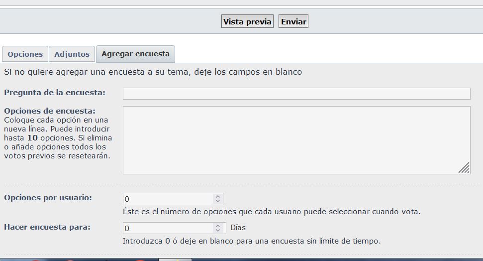Click the Días unit text
Screen dimensions: 483x261
pyautogui.click(x=238, y=228)
